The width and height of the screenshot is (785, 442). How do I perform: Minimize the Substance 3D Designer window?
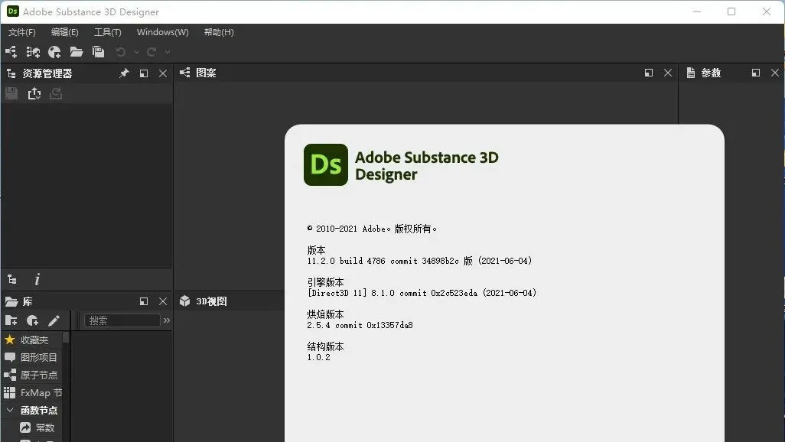pyautogui.click(x=697, y=11)
